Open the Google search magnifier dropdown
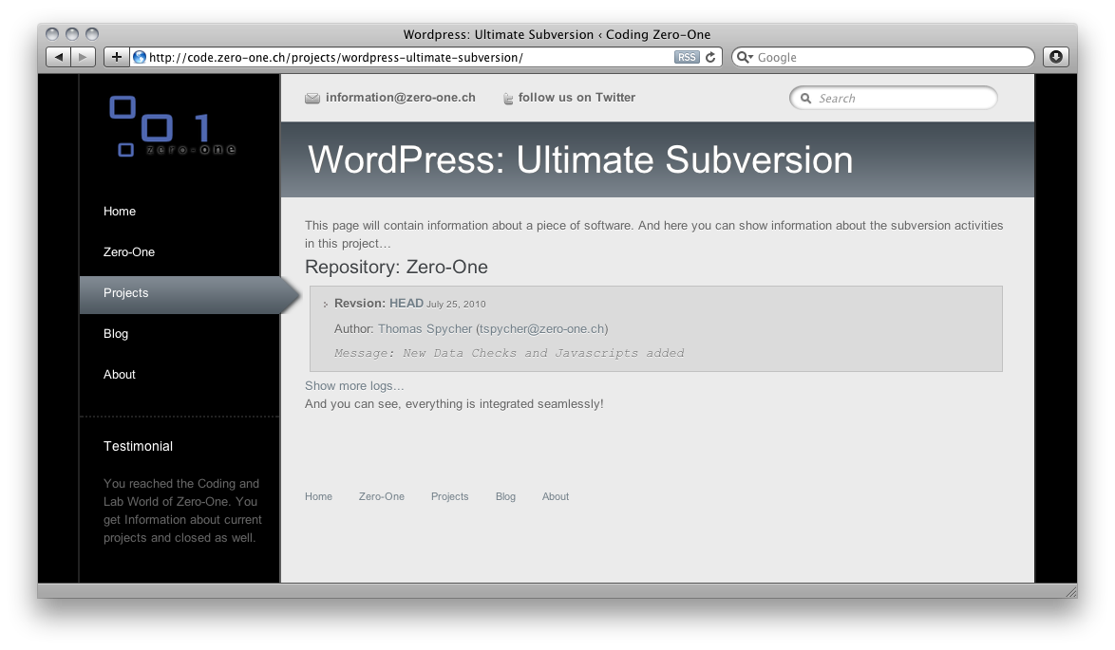Screen dimensions: 1115x650 click(x=745, y=57)
